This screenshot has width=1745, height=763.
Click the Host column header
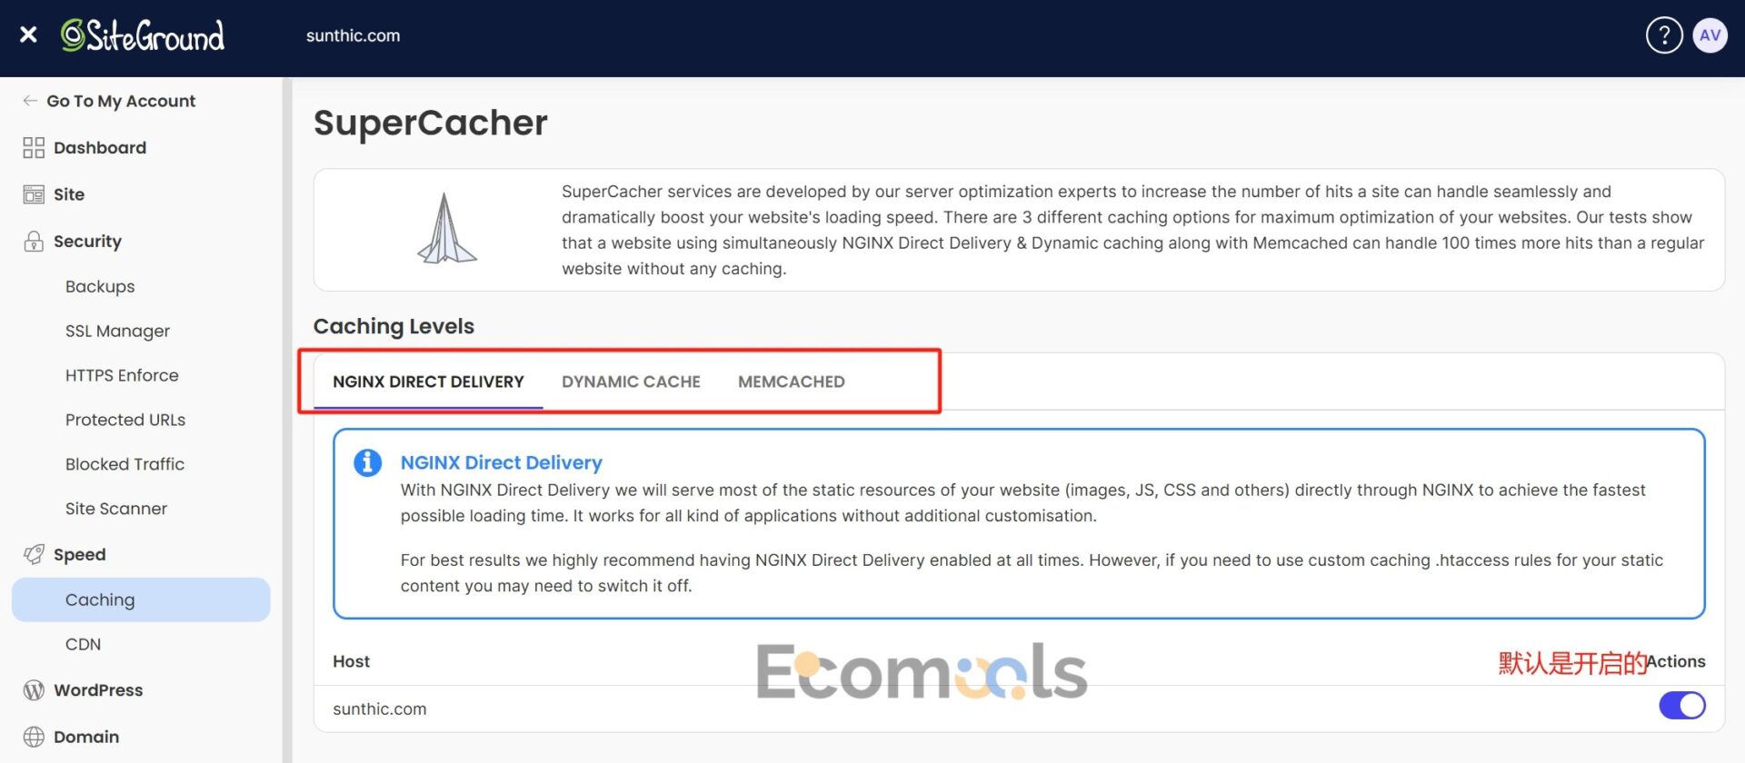click(351, 661)
